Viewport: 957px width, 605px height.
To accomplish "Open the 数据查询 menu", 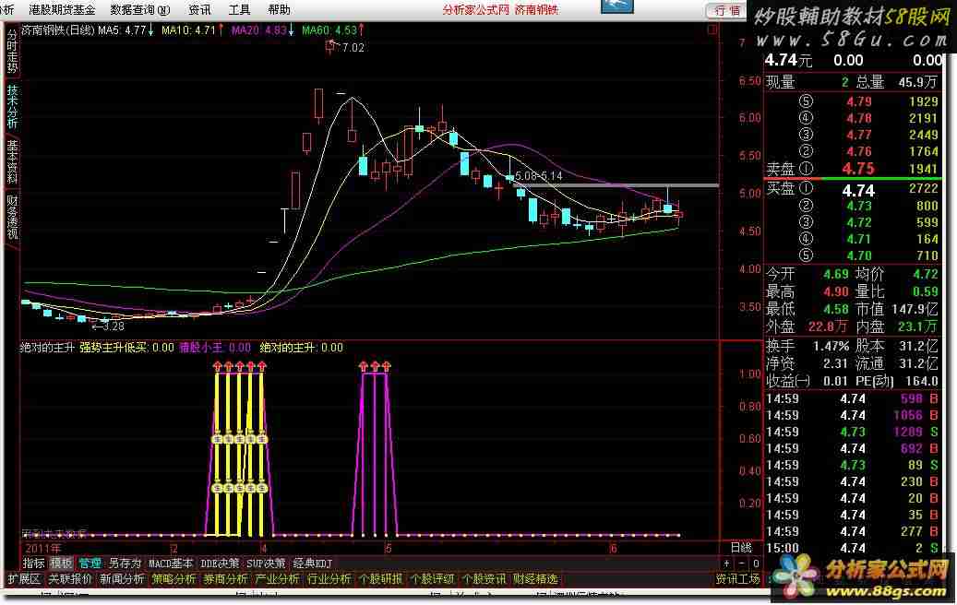I will (139, 10).
